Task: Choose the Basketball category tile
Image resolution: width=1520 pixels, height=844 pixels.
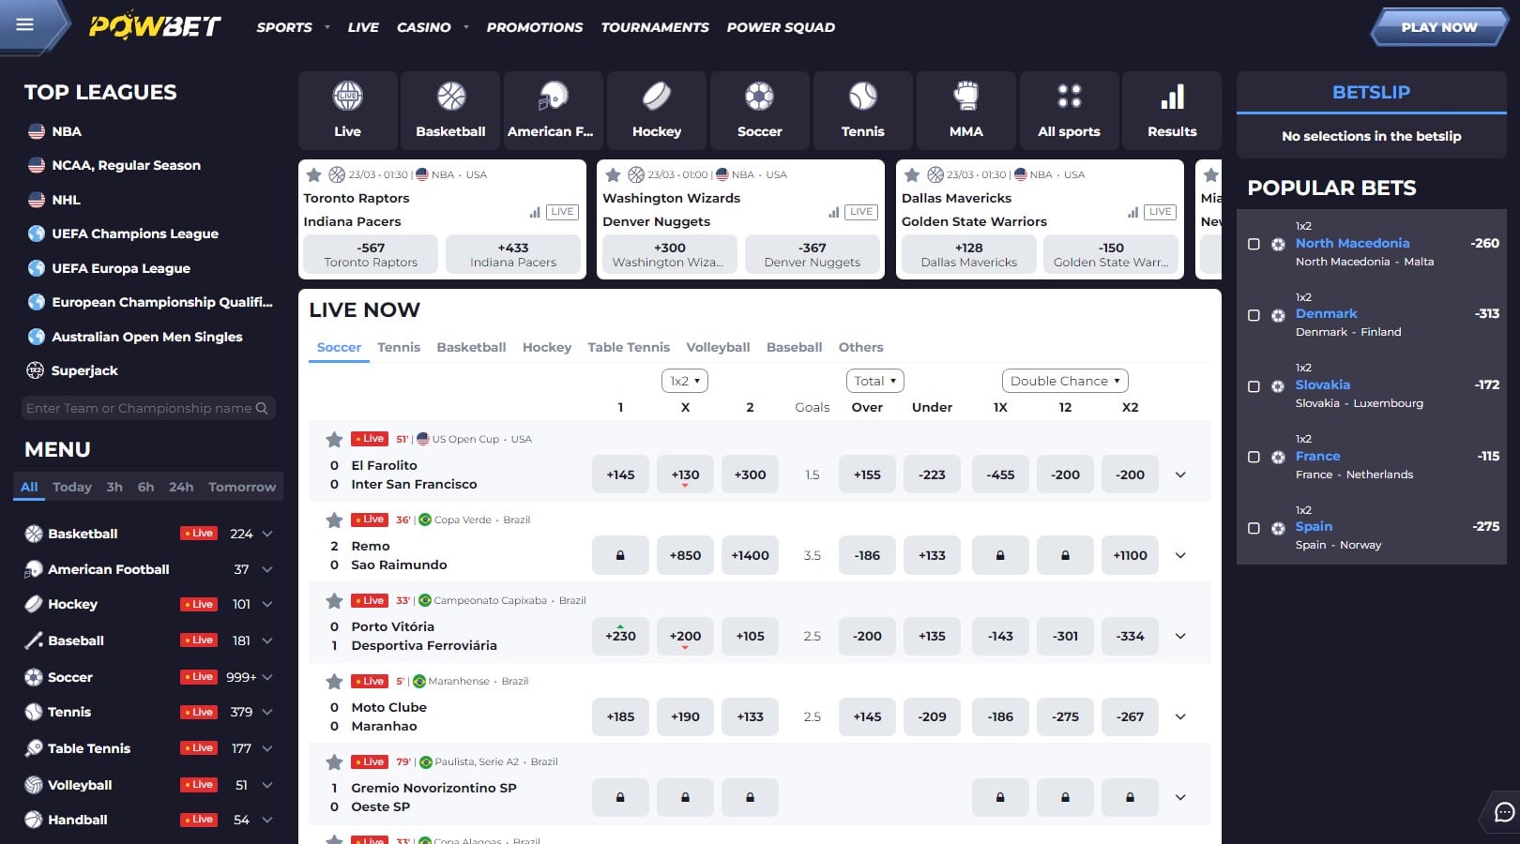Action: tap(450, 111)
